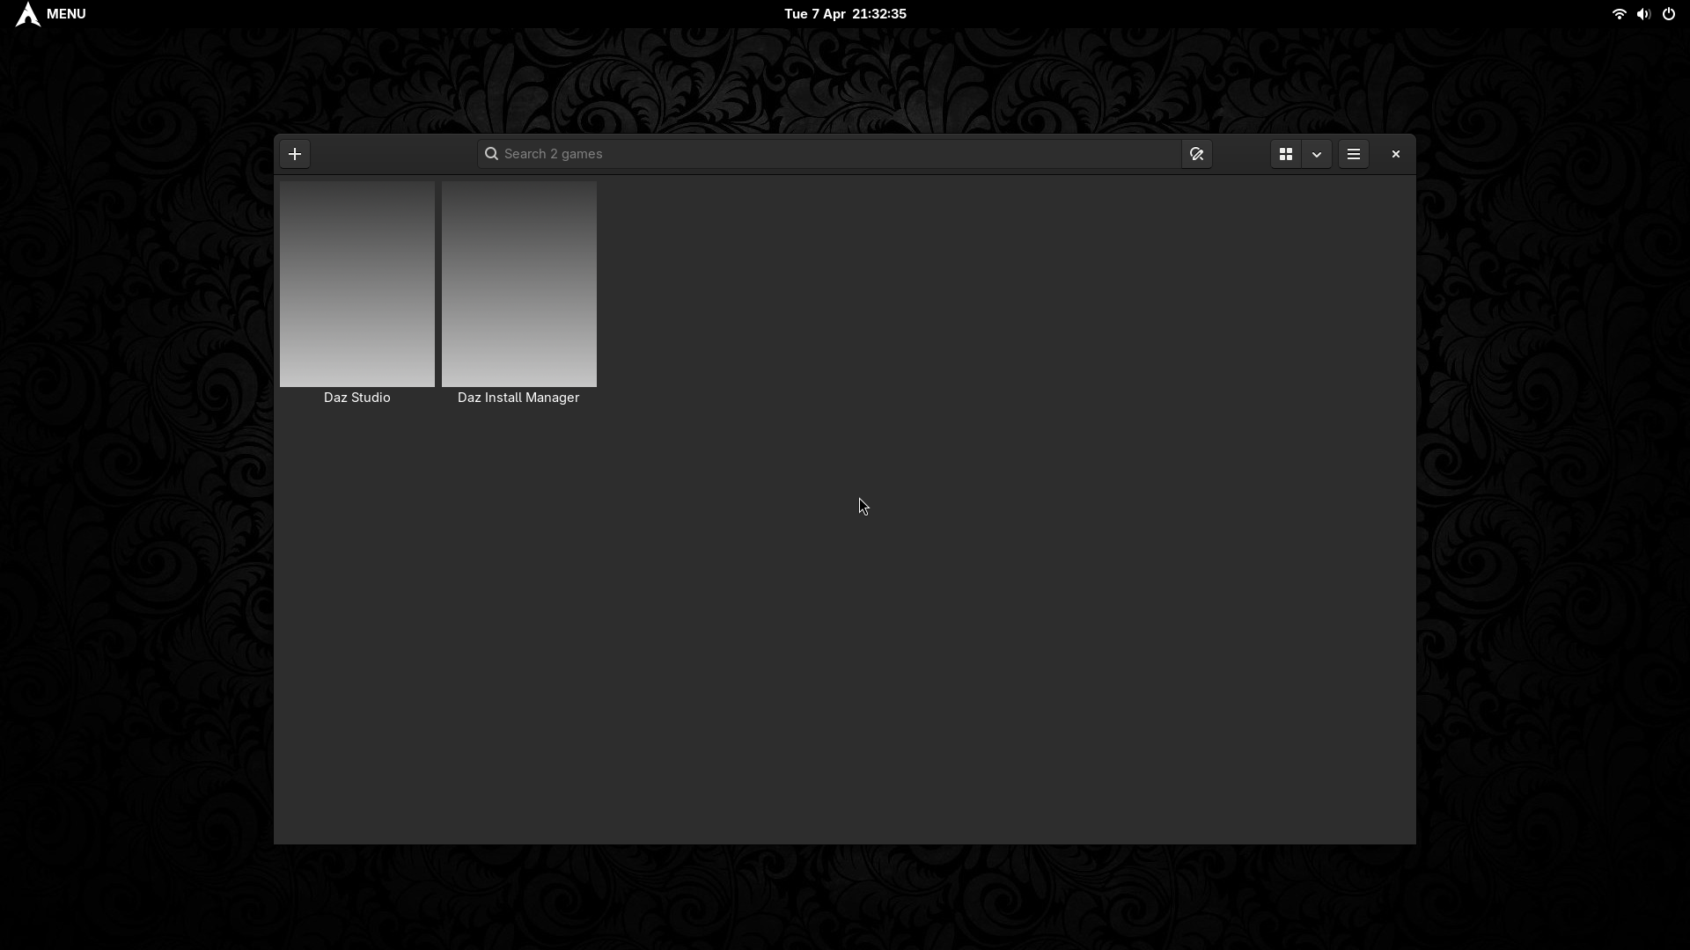Image resolution: width=1690 pixels, height=950 pixels.
Task: Click the 'Daz Install Manager' title label
Action: click(518, 398)
